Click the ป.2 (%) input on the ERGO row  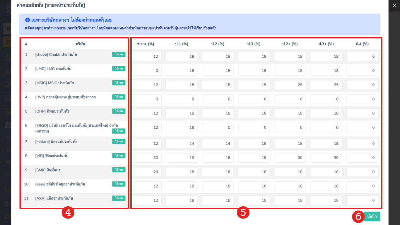(218, 127)
